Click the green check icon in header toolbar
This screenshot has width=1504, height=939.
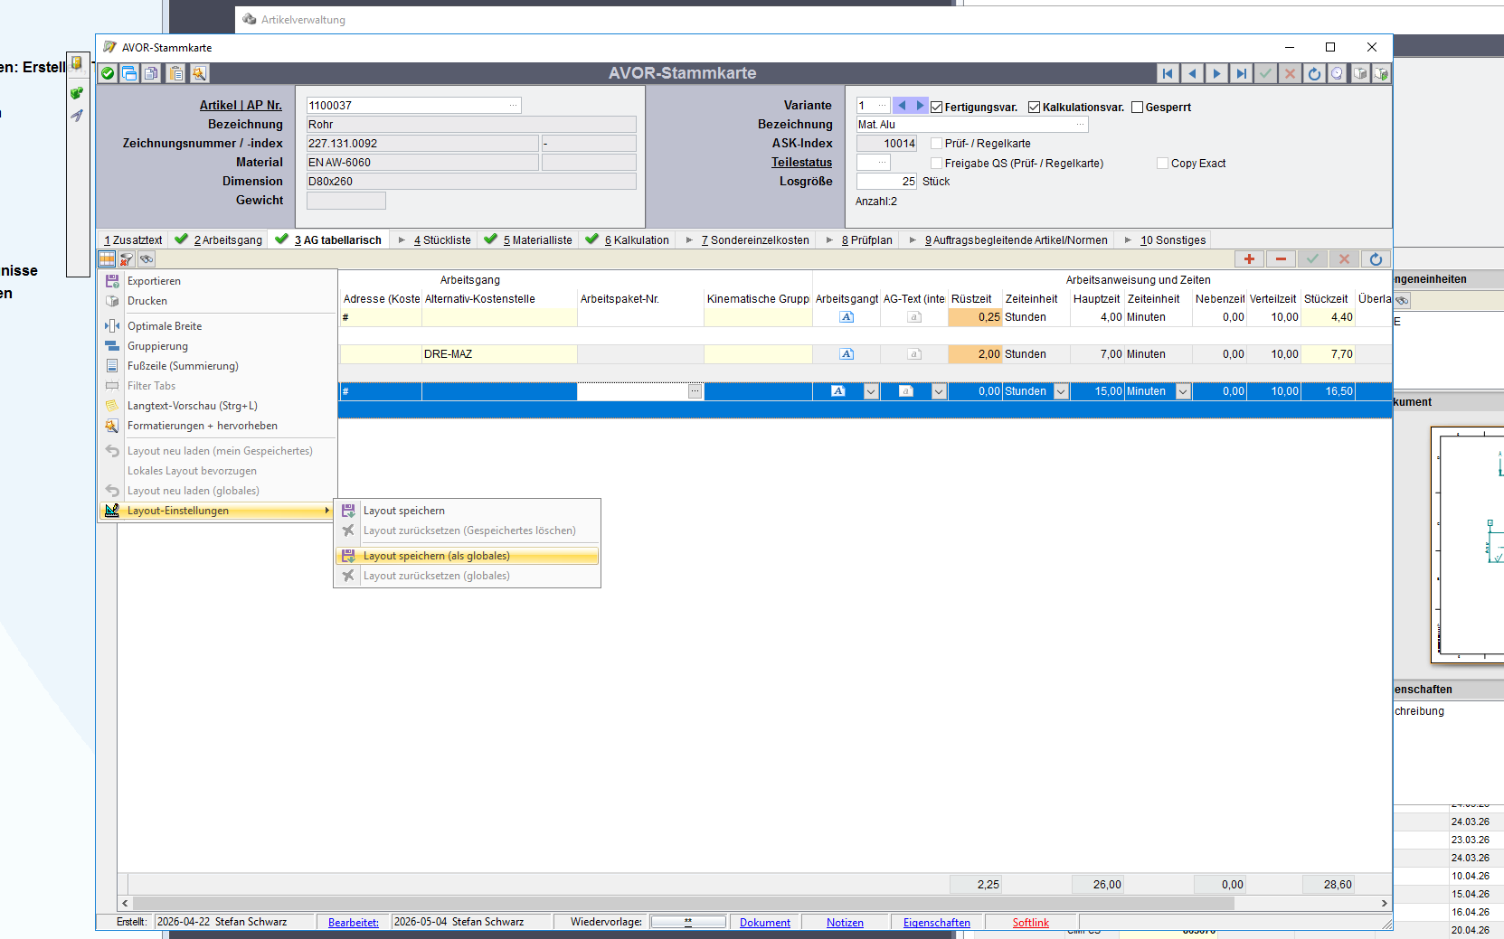[108, 73]
